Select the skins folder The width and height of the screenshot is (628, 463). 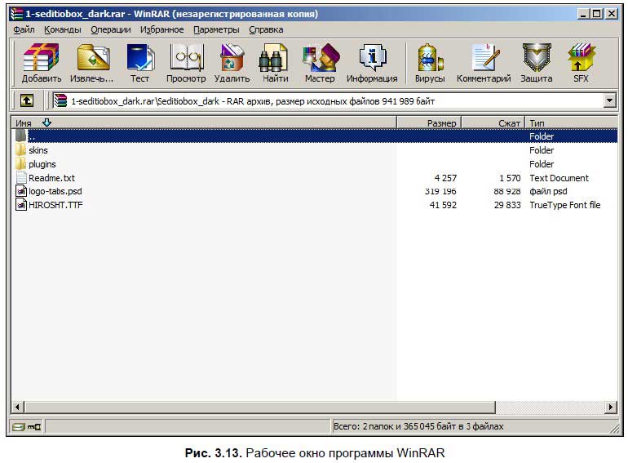point(38,150)
